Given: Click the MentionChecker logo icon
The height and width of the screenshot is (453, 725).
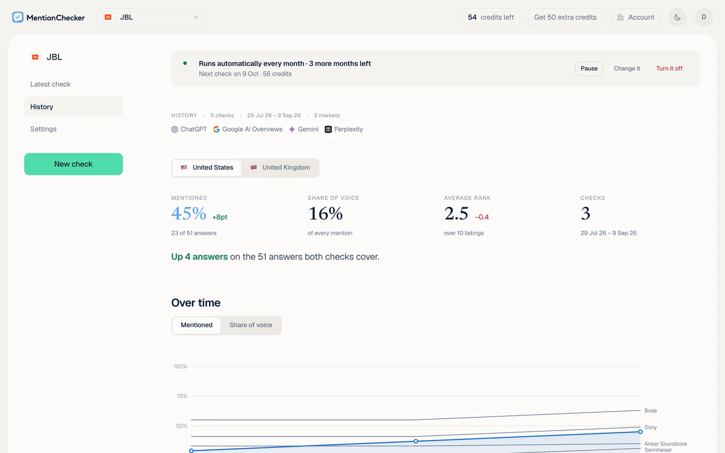Looking at the screenshot, I should (x=18, y=17).
